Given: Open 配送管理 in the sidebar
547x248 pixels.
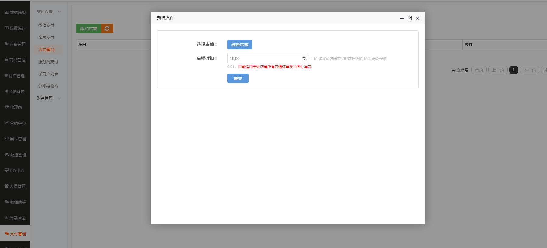Looking at the screenshot, I should 15,155.
